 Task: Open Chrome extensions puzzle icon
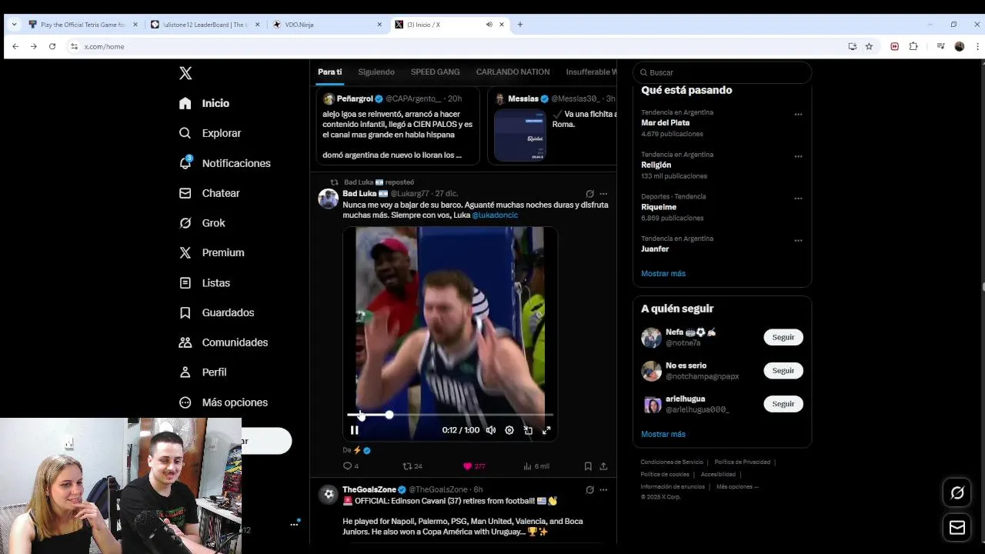(x=913, y=46)
